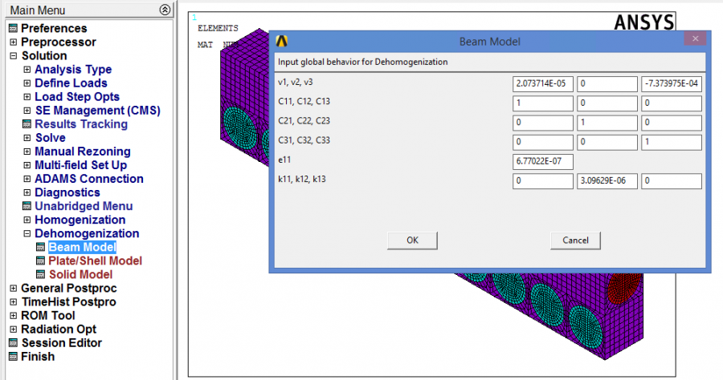Open the Session Editor item

(x=62, y=343)
